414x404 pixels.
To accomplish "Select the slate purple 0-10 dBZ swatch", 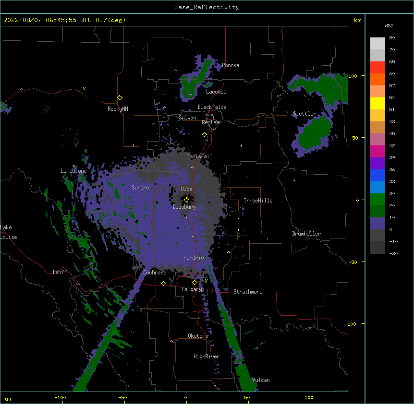I will pyautogui.click(x=377, y=224).
